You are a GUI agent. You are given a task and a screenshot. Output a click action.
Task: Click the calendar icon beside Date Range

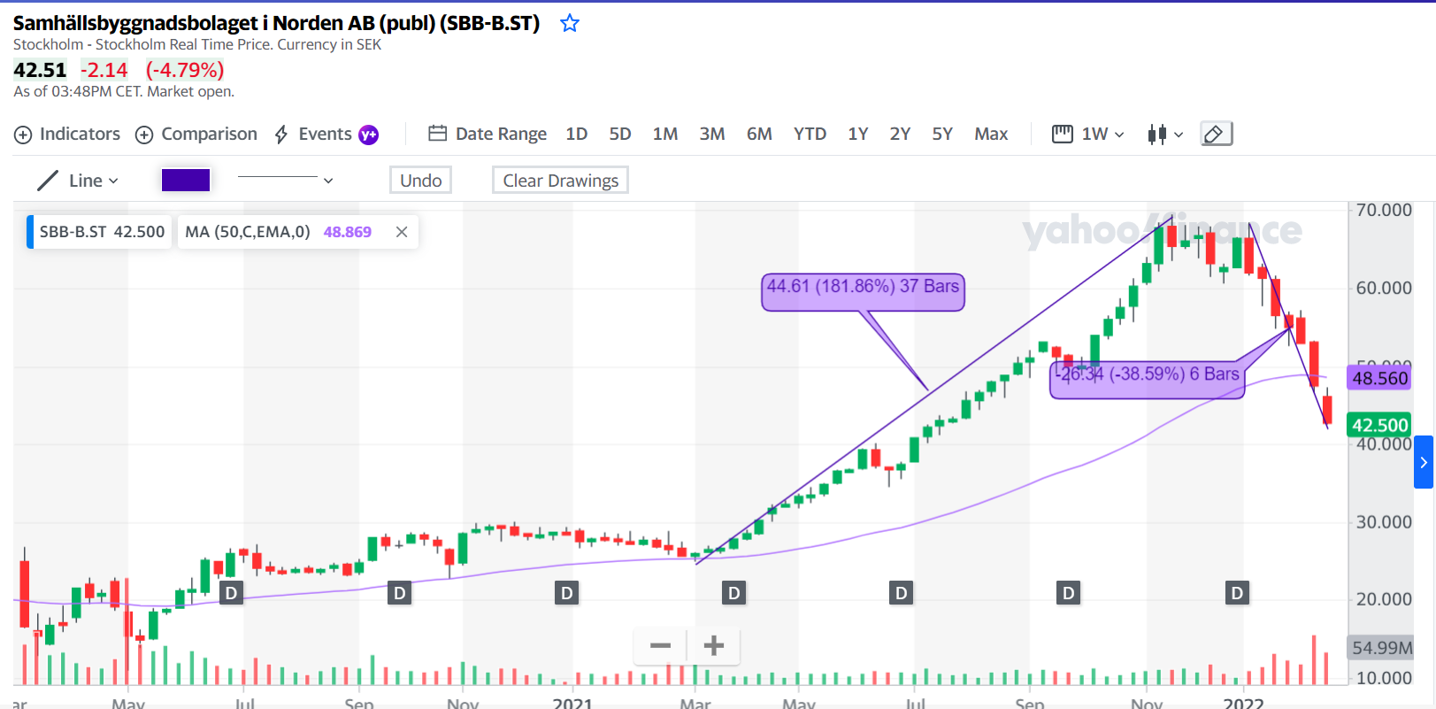[x=438, y=134]
